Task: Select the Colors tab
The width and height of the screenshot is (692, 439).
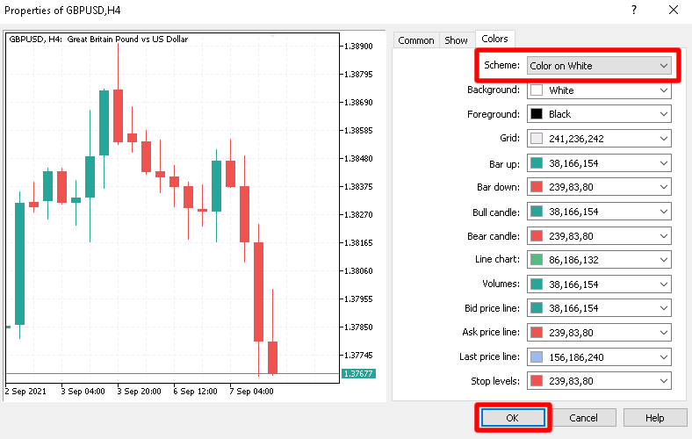Action: pyautogui.click(x=494, y=39)
